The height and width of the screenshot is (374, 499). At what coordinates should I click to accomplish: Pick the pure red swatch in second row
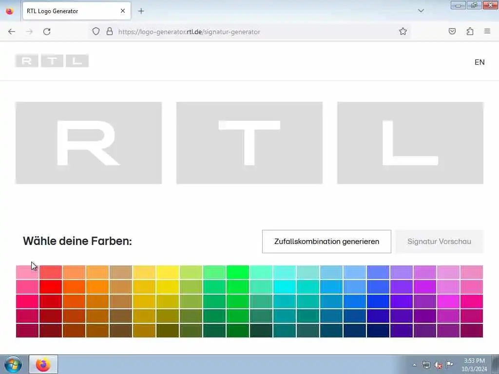pyautogui.click(x=51, y=287)
